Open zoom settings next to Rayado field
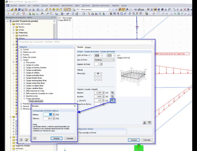This screenshot has width=197, height=151. pos(112,97)
